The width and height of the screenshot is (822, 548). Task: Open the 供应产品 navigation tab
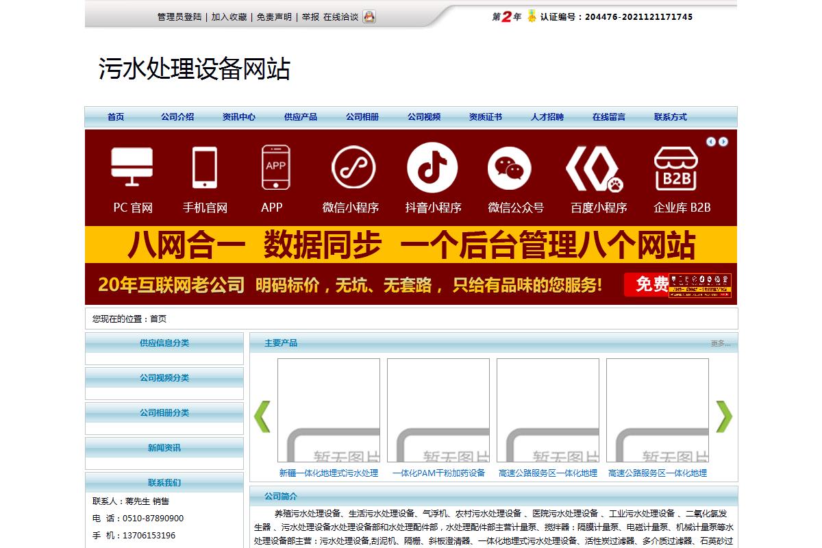point(301,117)
